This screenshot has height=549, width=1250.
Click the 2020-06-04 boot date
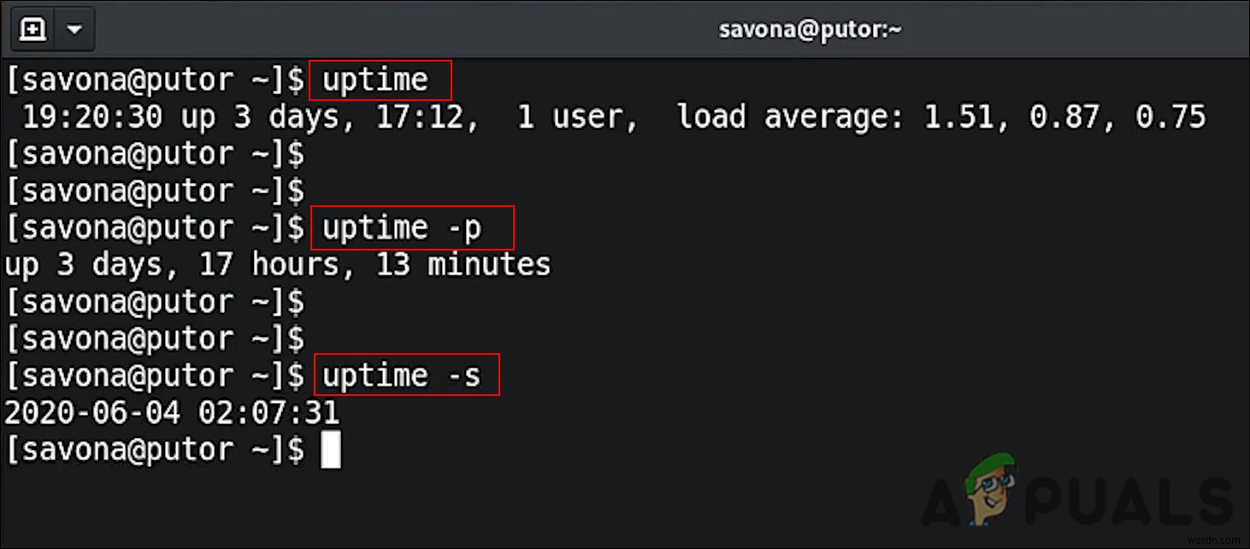(92, 414)
